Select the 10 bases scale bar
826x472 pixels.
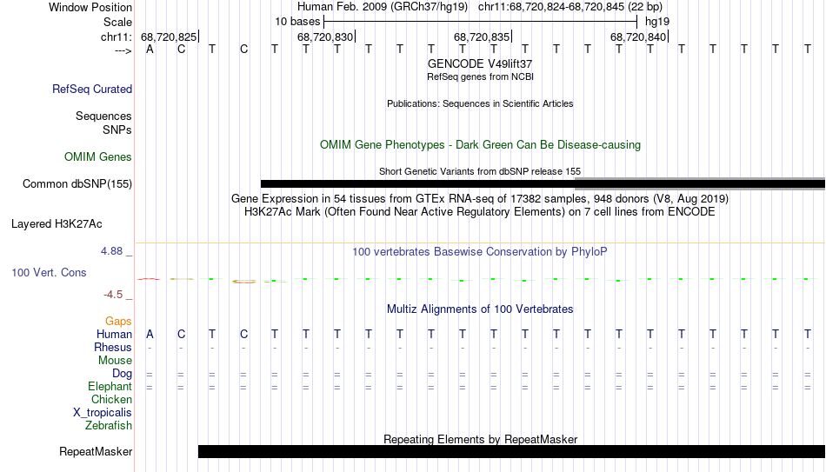(x=481, y=22)
